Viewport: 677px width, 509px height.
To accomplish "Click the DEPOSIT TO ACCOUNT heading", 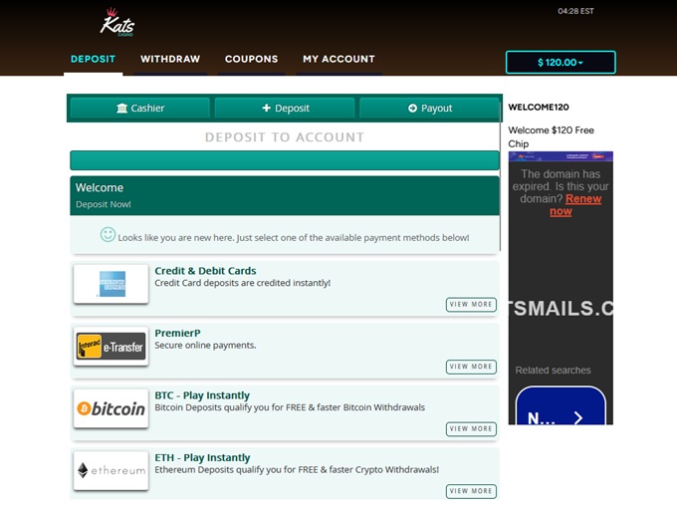I will 285,137.
